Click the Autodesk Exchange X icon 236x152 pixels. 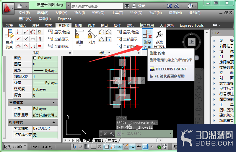(170, 6)
